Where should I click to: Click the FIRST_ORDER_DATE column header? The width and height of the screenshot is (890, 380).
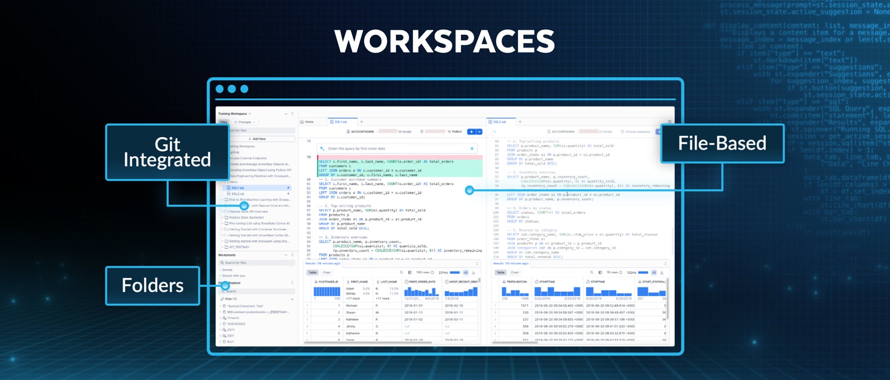point(421,282)
